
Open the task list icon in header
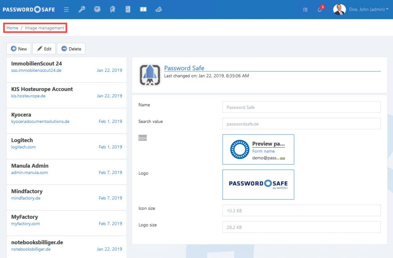tap(305, 9)
